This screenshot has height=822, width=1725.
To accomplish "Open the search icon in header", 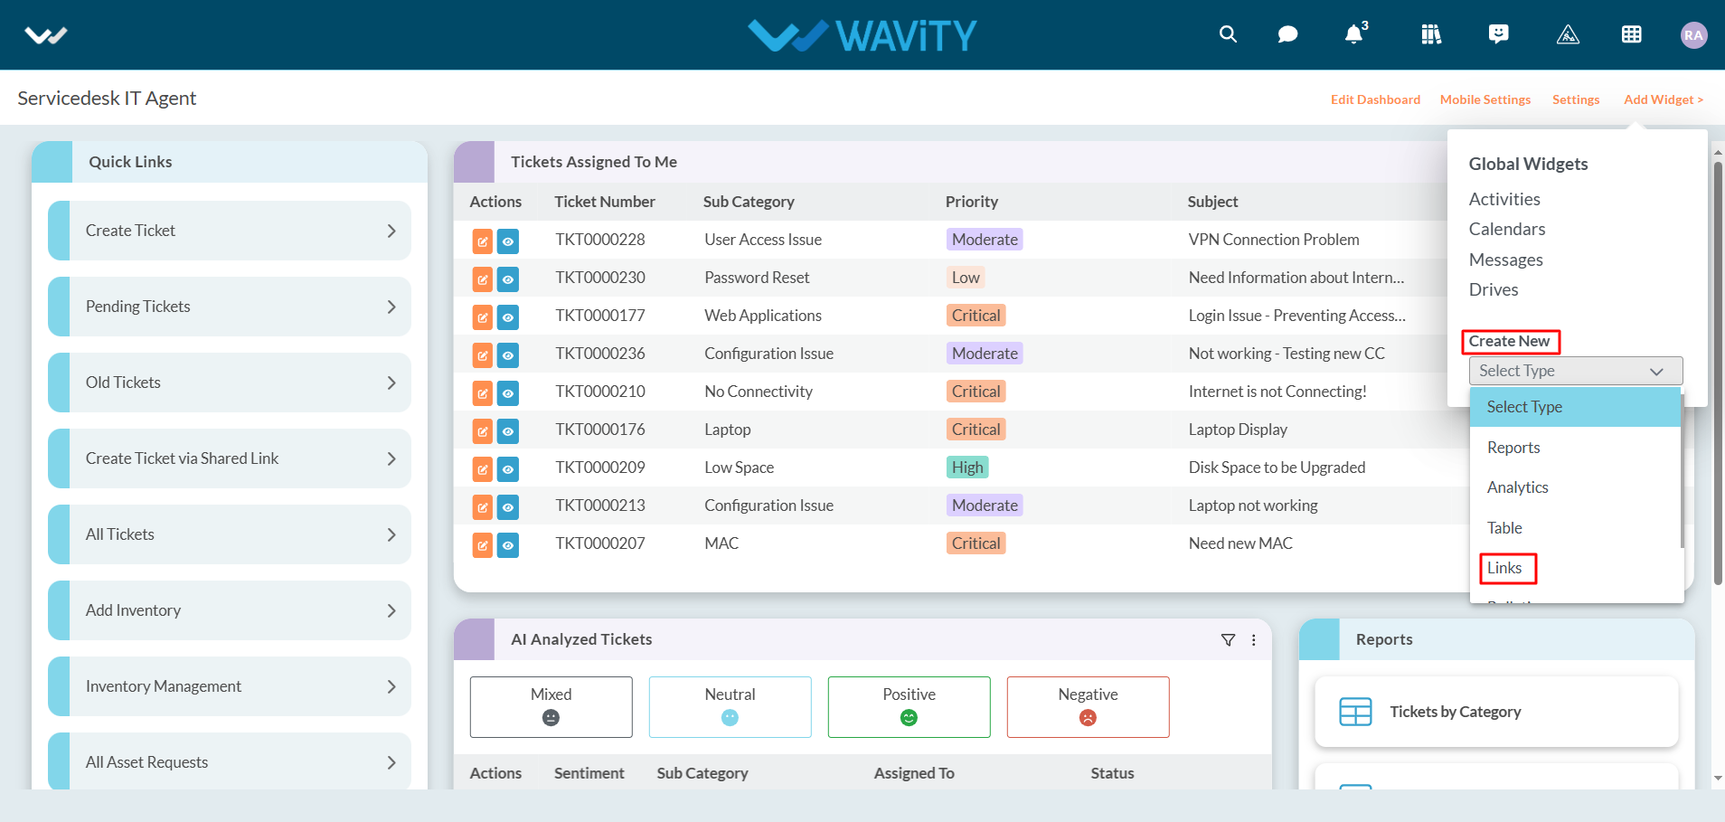I will tap(1228, 34).
